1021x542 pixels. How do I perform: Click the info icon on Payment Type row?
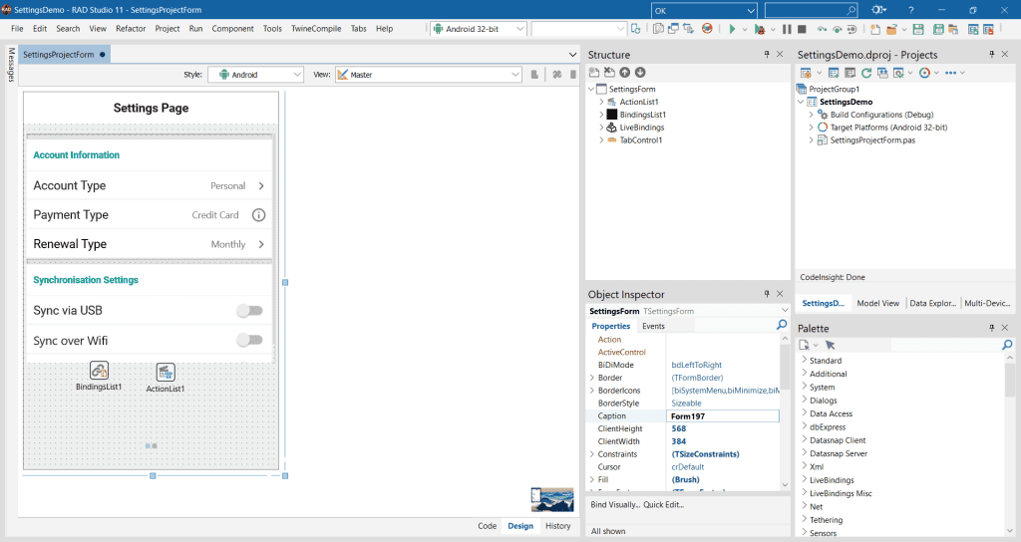click(x=258, y=215)
